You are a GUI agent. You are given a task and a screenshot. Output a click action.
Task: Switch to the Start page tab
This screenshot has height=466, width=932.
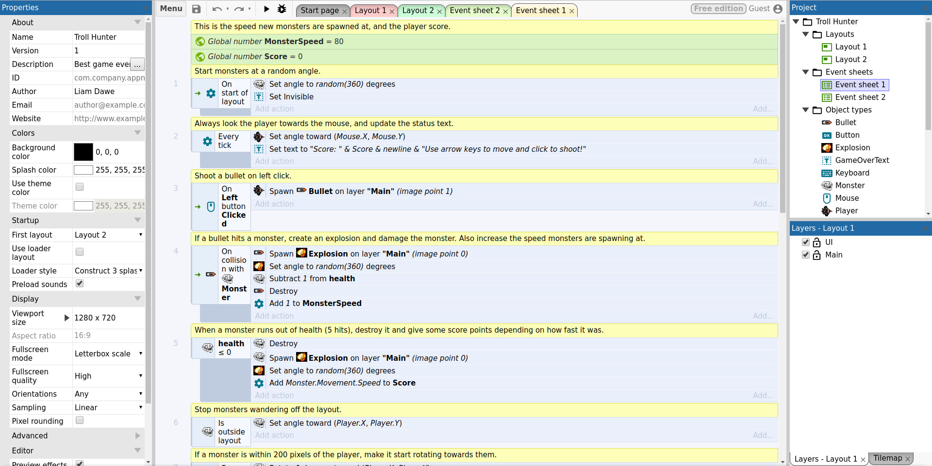coord(320,11)
